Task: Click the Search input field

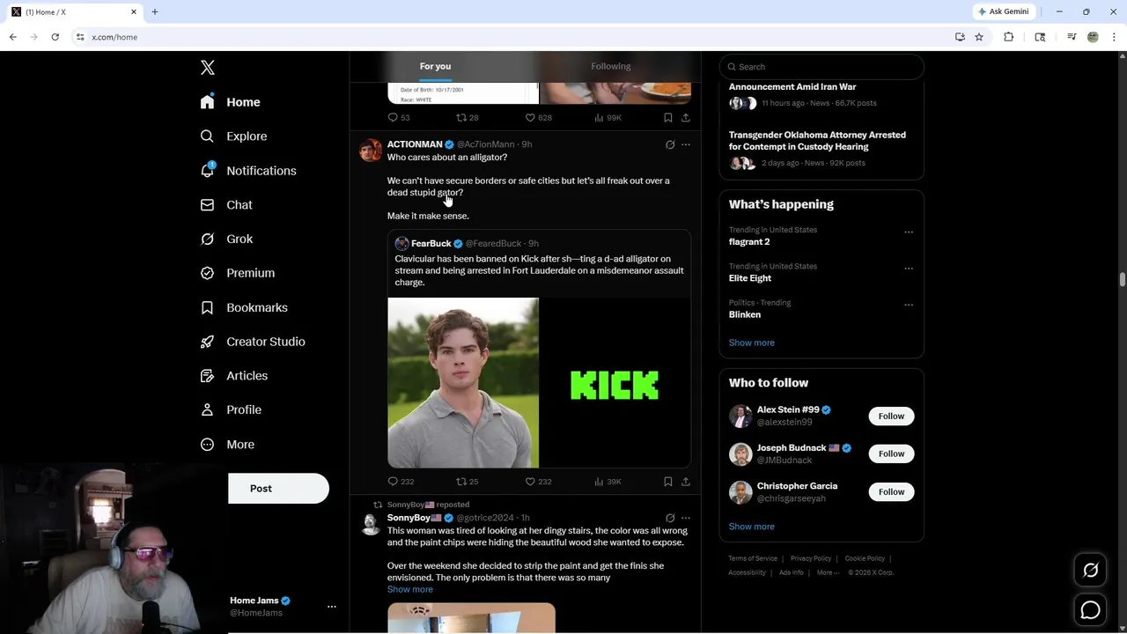Action: [x=821, y=67]
